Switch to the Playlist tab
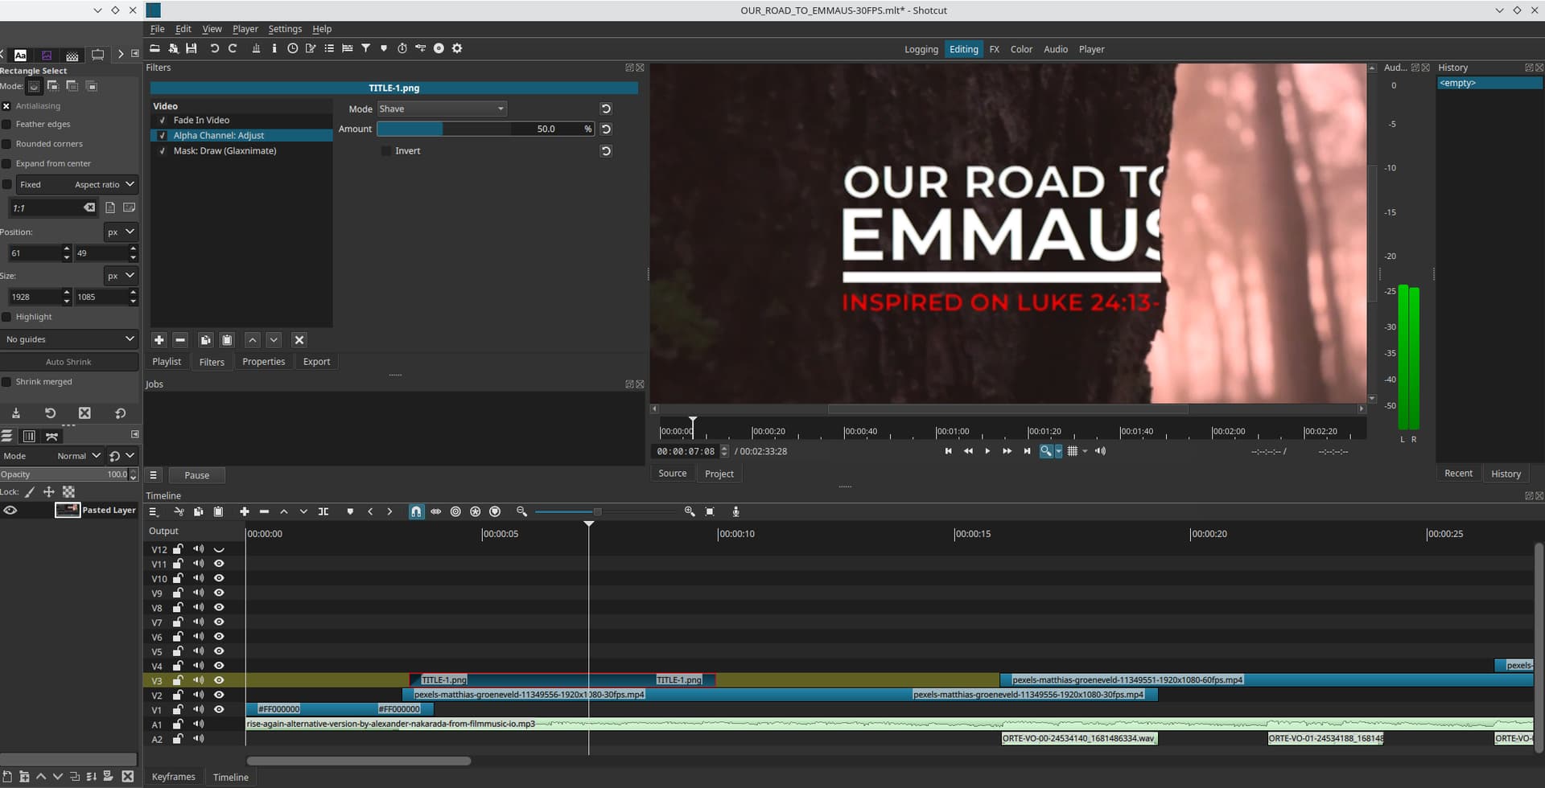The height and width of the screenshot is (788, 1545). (x=167, y=362)
